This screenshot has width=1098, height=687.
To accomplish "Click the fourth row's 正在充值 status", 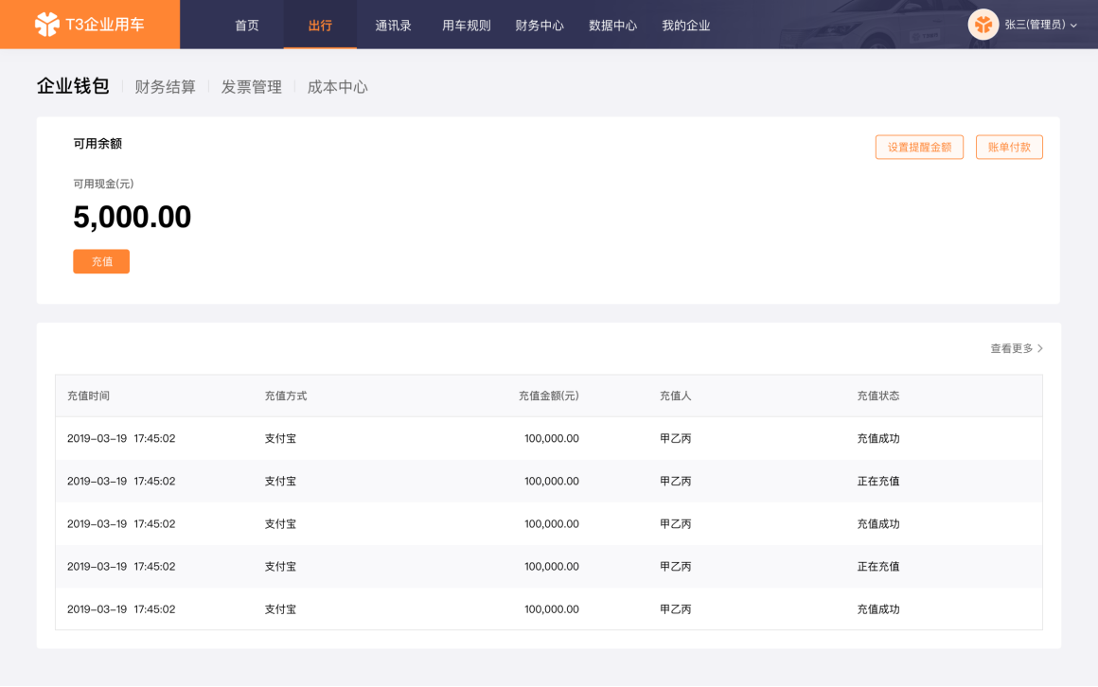I will (878, 567).
